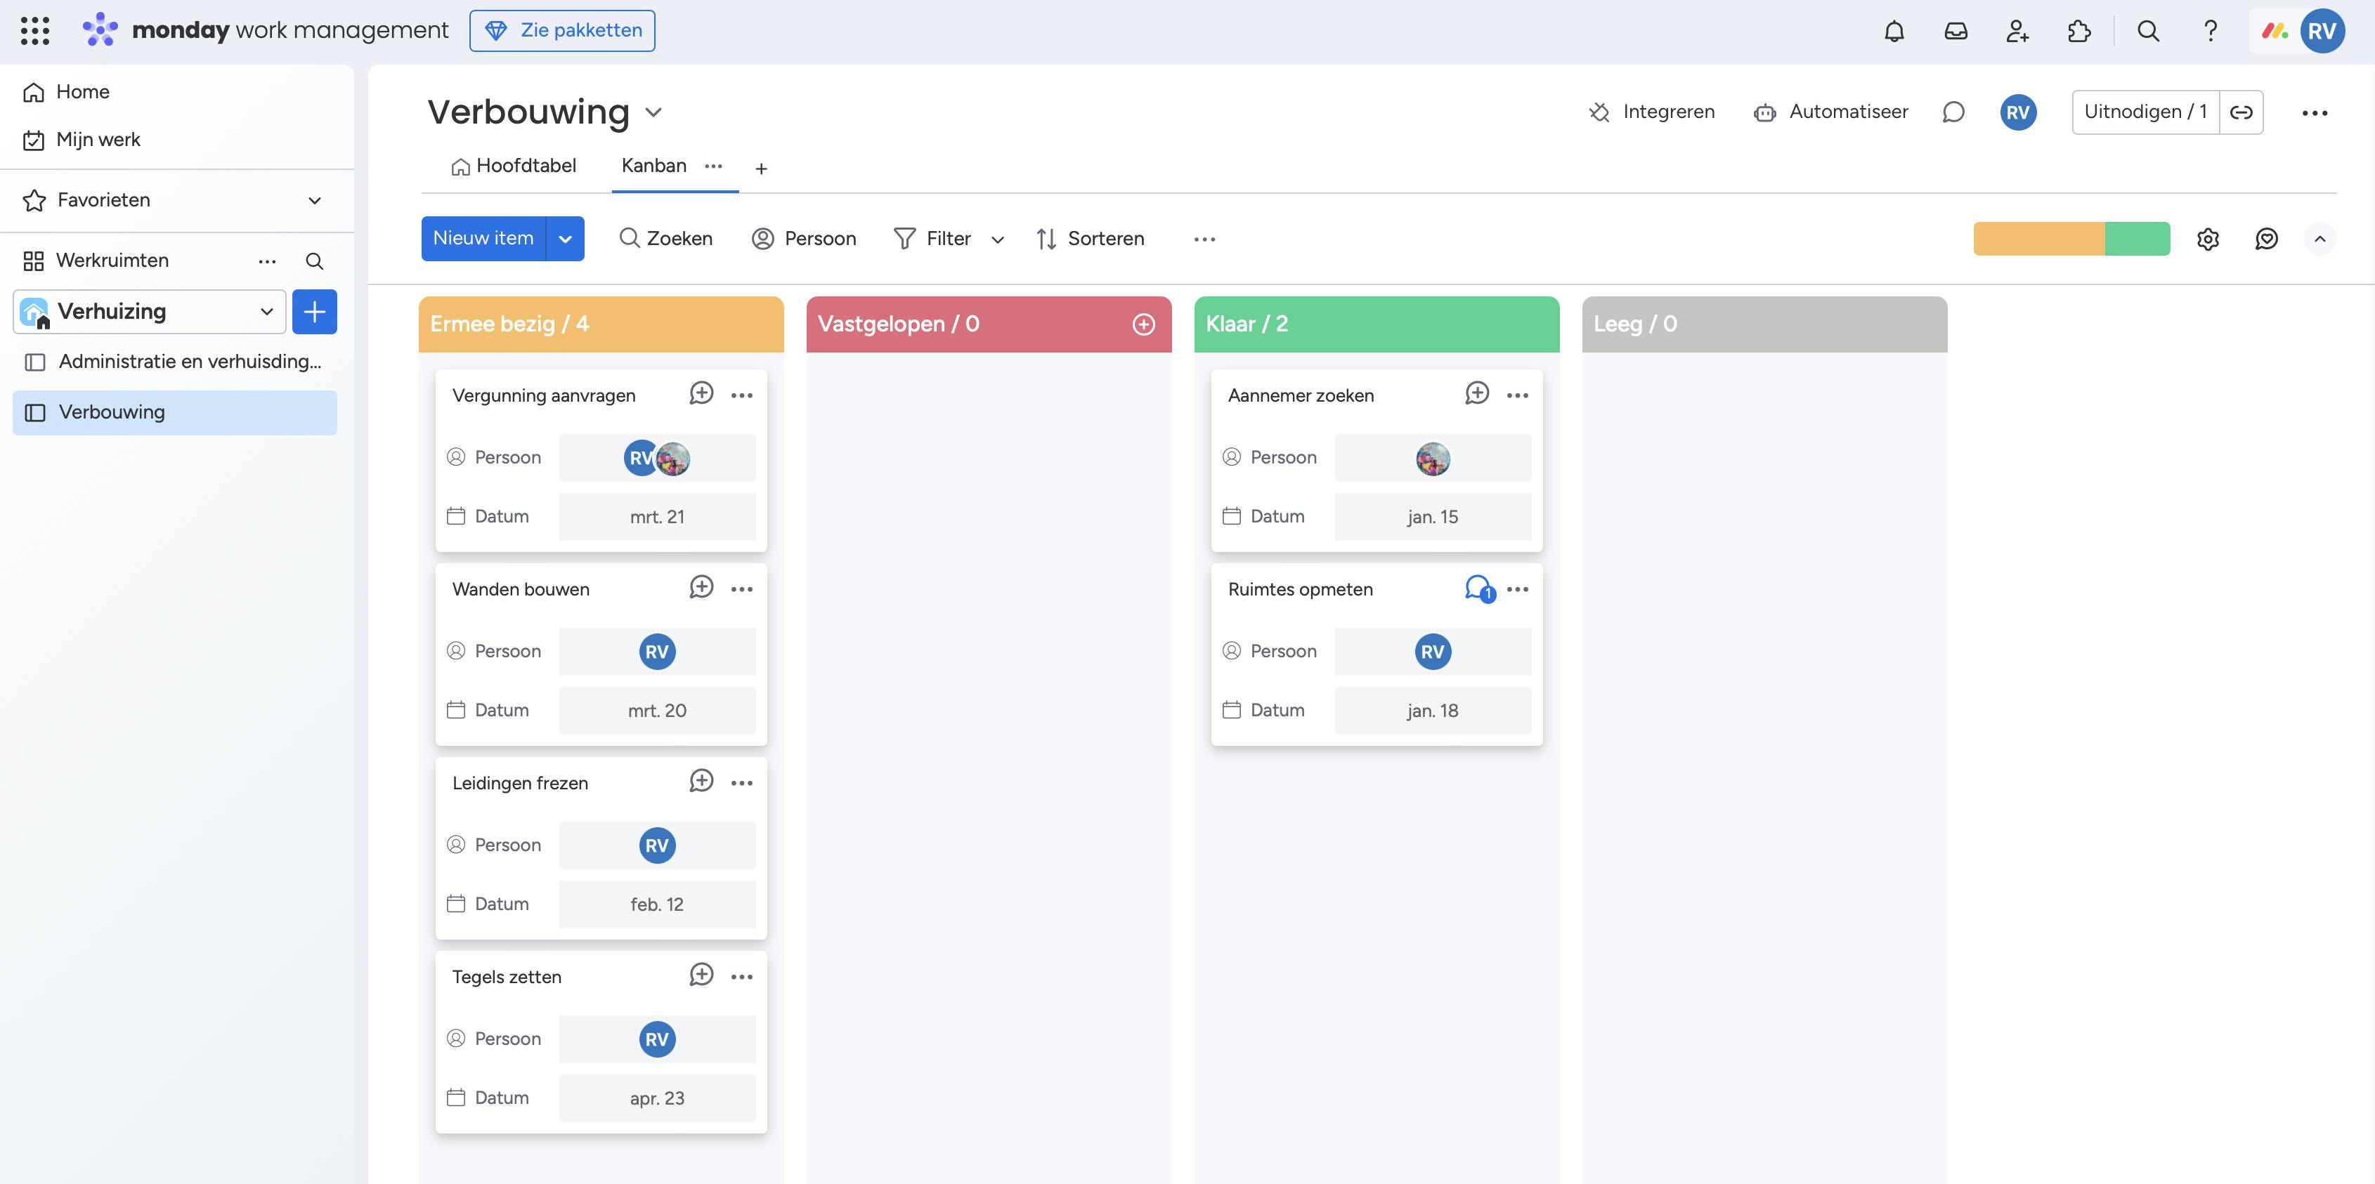The height and width of the screenshot is (1184, 2375).
Task: Toggle the Persoon filter
Action: click(x=804, y=239)
